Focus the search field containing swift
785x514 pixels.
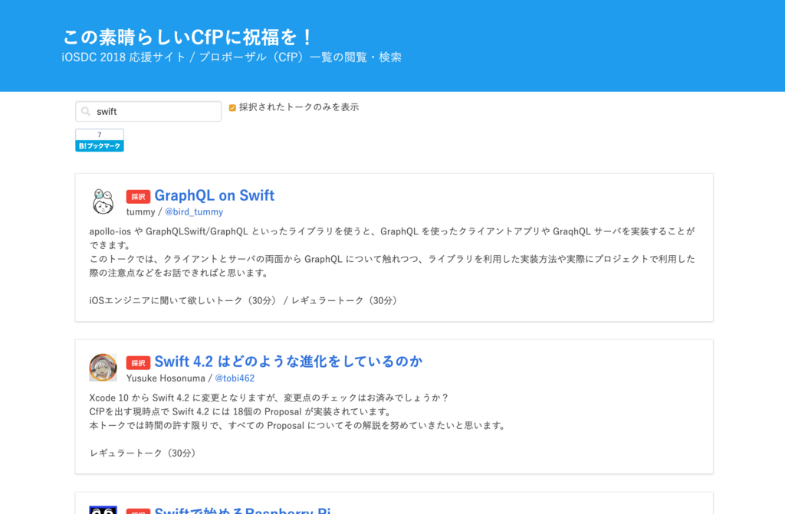click(x=148, y=111)
